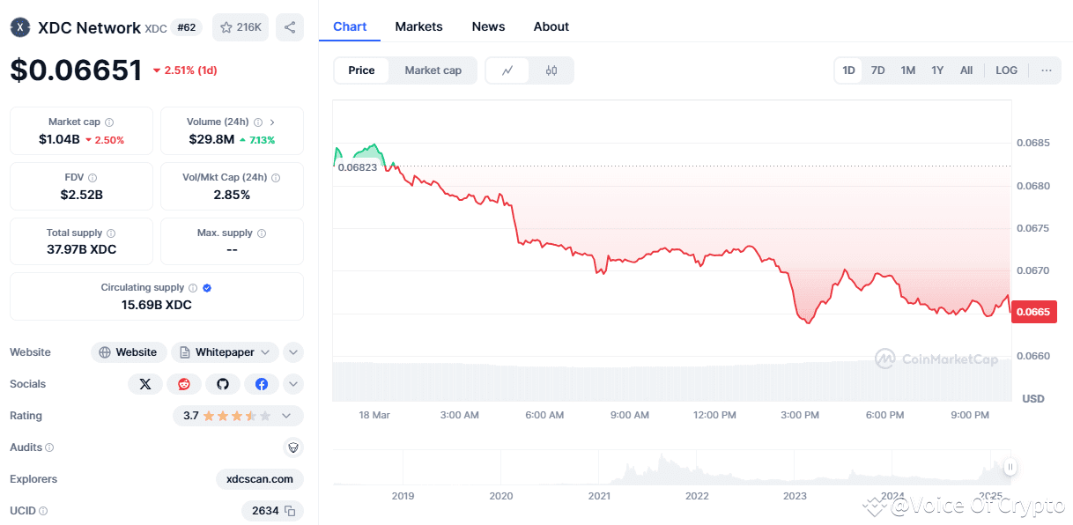Click the verified badge next to Circulating supply
Screen dimensions: 1073x525
coord(207,288)
